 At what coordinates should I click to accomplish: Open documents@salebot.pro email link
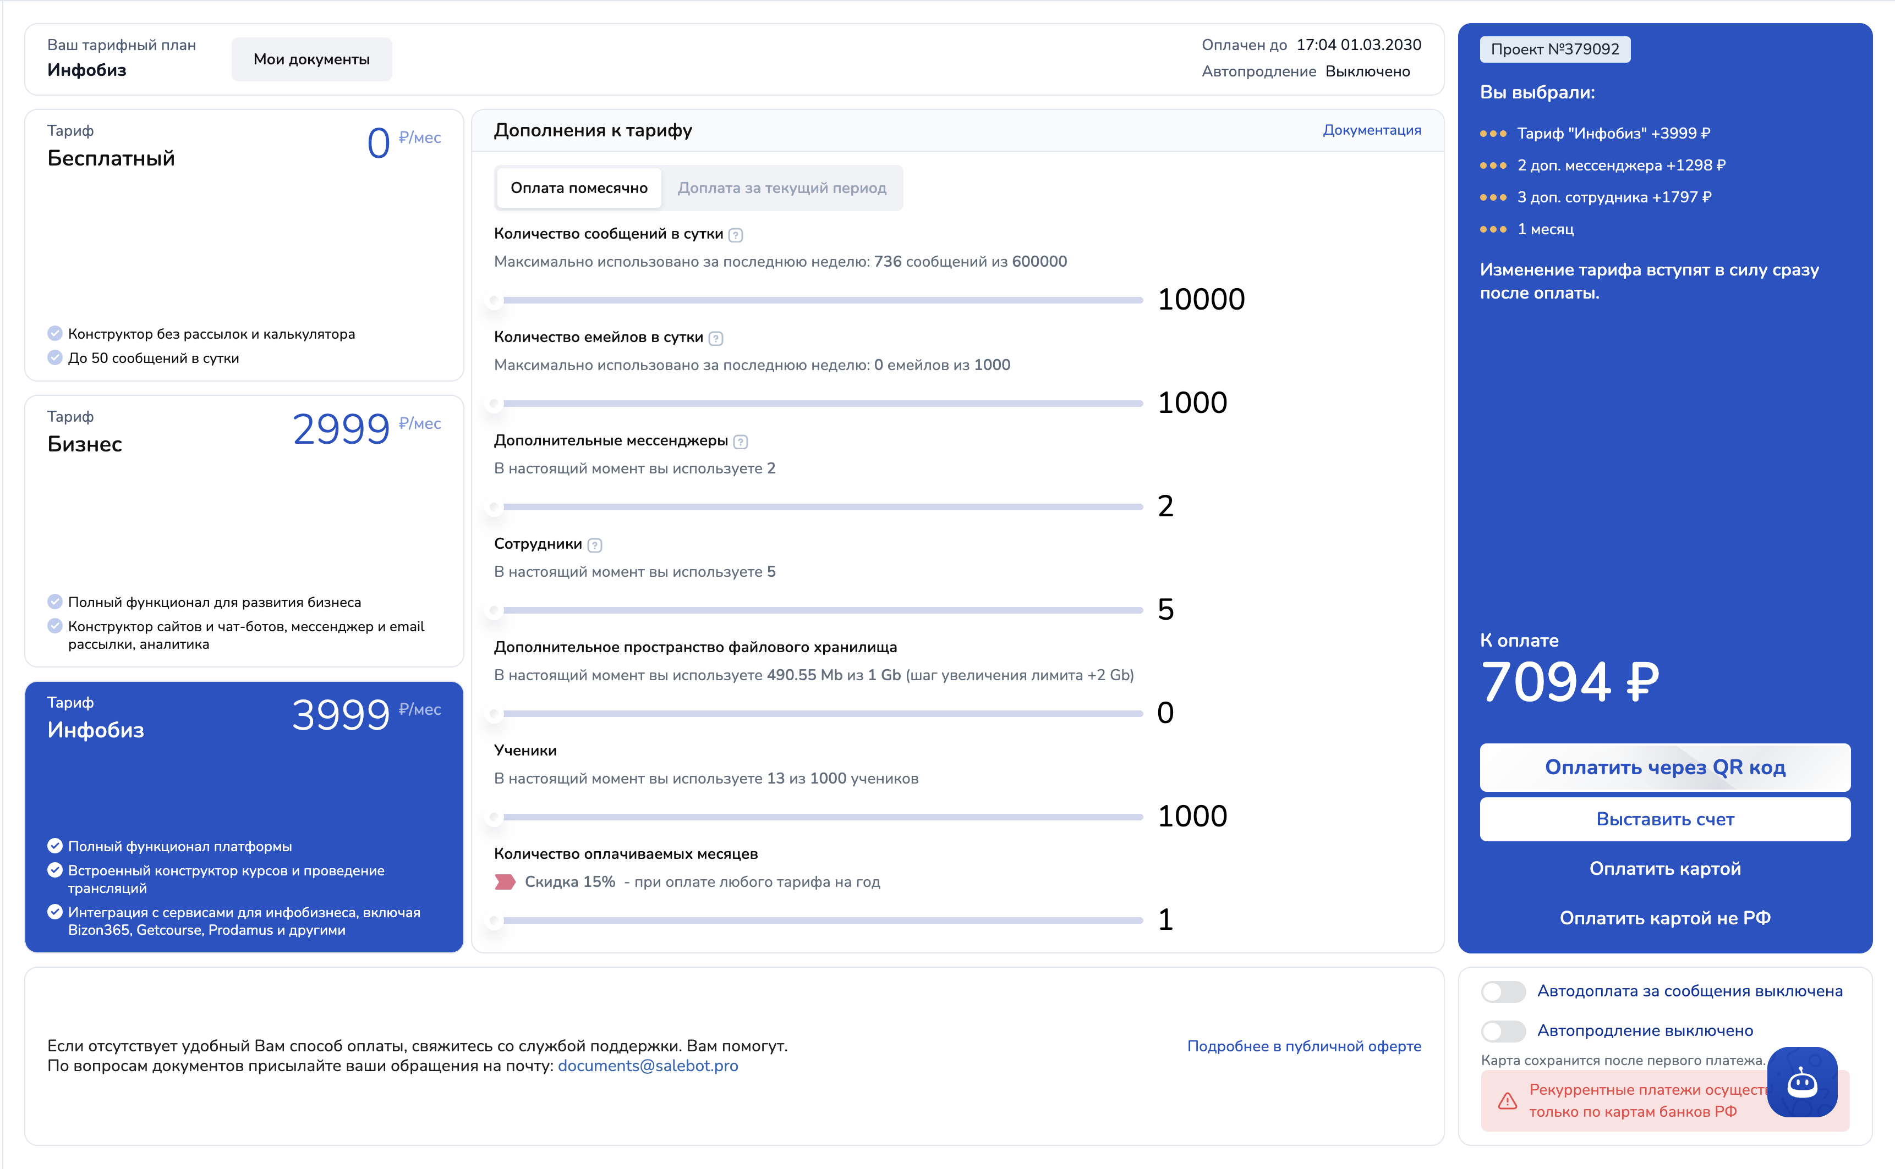click(x=648, y=1066)
